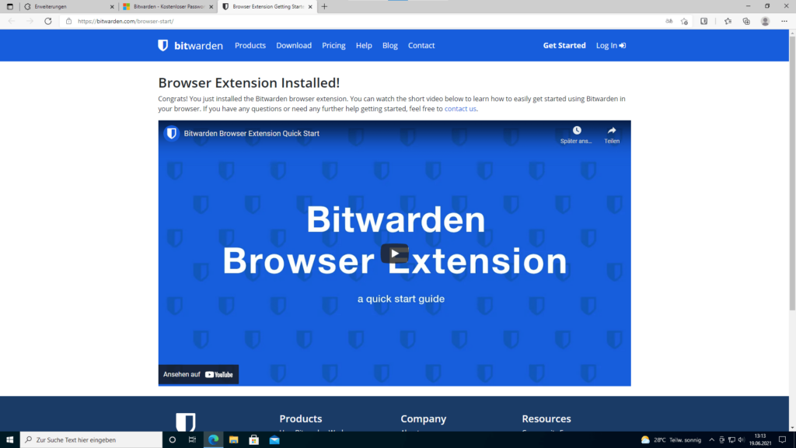Click the Watch Later clock icon on video

tap(577, 131)
